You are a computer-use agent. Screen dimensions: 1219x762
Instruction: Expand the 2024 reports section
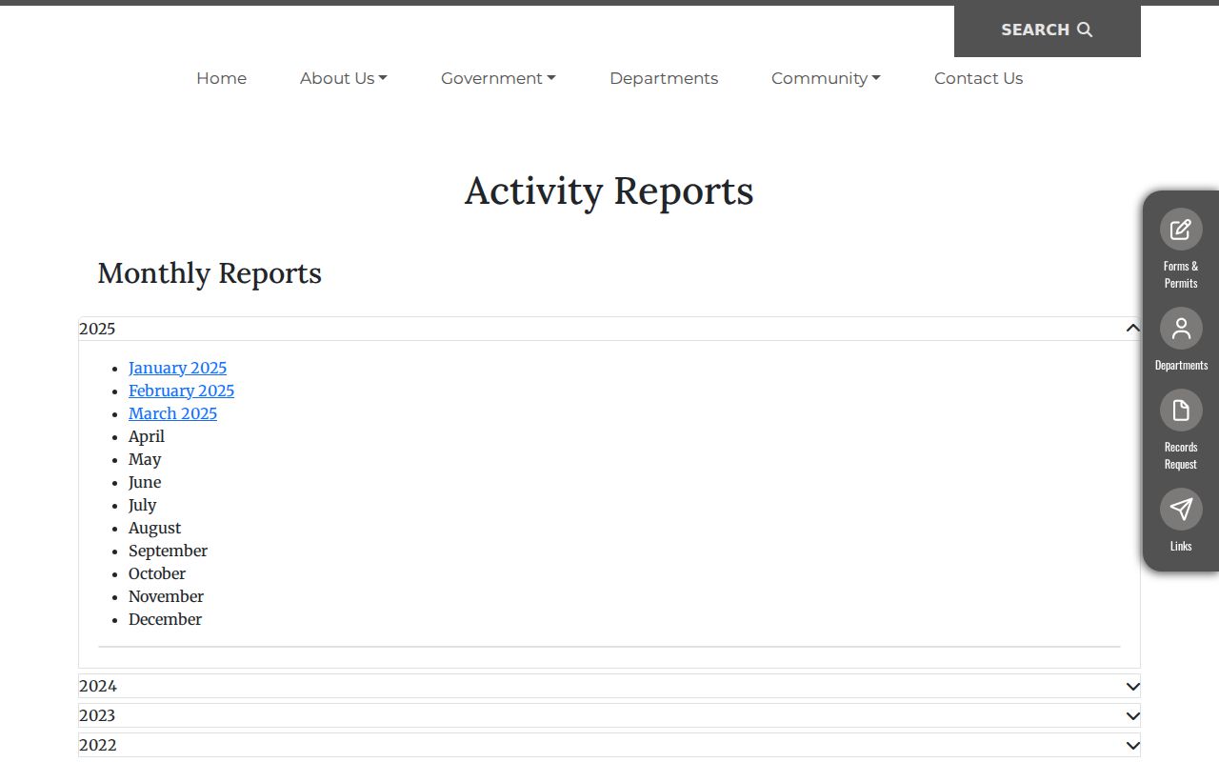point(609,686)
